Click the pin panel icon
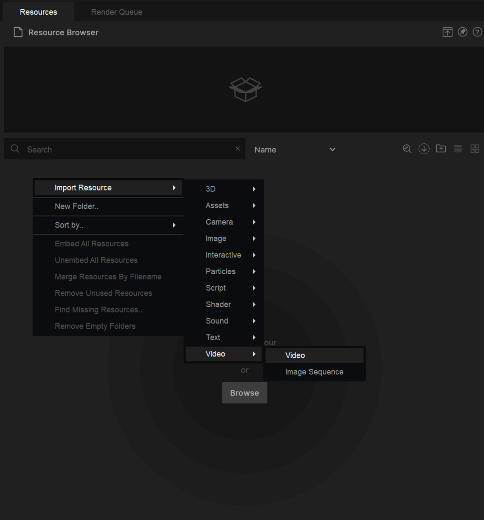This screenshot has width=484, height=520. coord(462,32)
